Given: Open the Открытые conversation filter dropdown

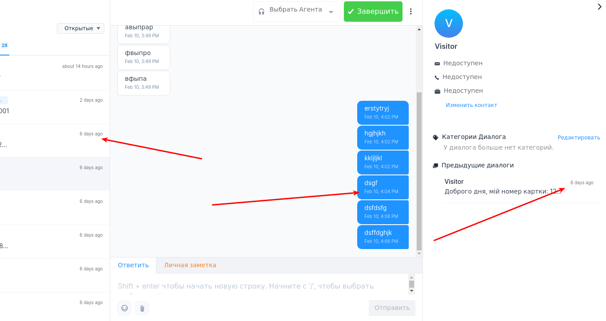Looking at the screenshot, I should [80, 28].
